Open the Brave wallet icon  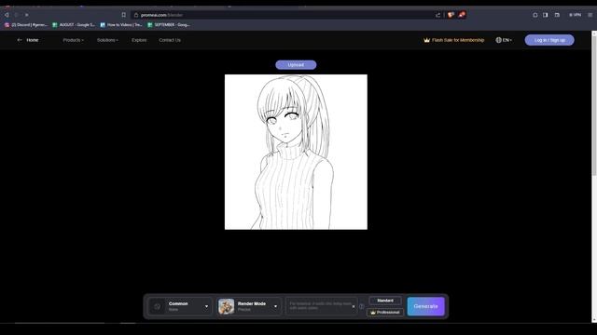click(557, 15)
